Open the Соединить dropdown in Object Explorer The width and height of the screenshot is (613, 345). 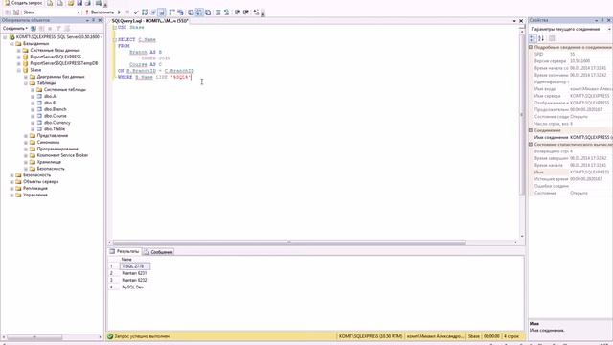15,29
